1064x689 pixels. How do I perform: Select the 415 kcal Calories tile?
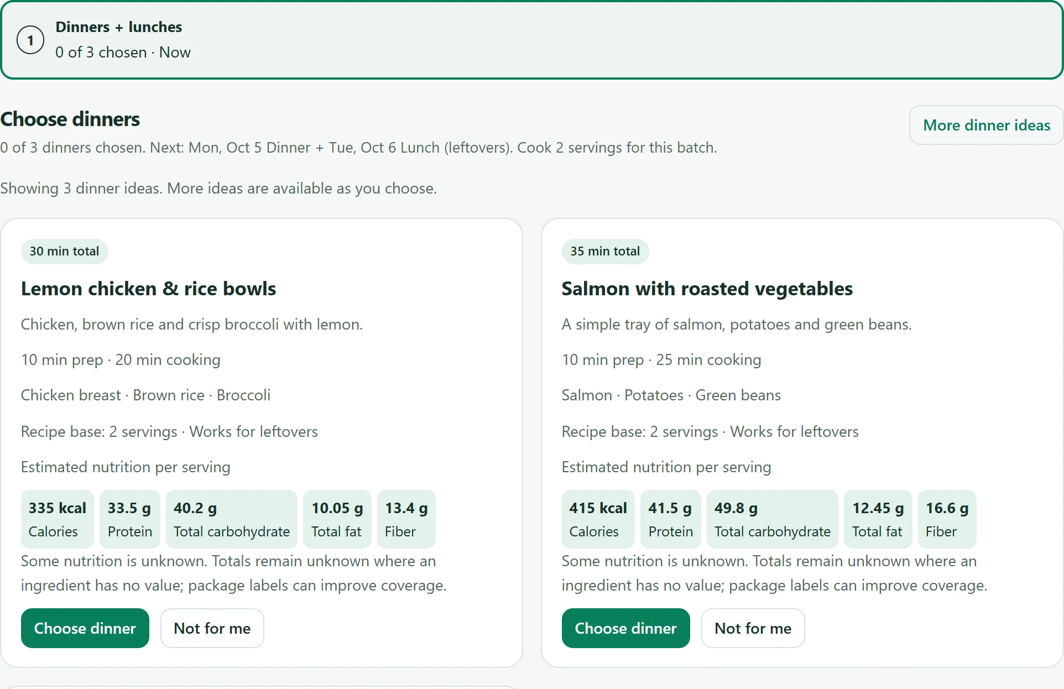tap(598, 519)
